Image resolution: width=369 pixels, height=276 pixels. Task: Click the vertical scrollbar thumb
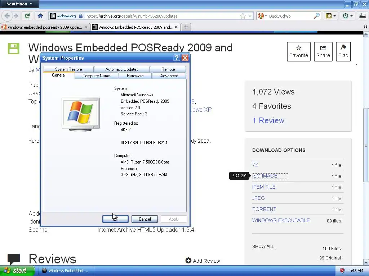(x=366, y=145)
